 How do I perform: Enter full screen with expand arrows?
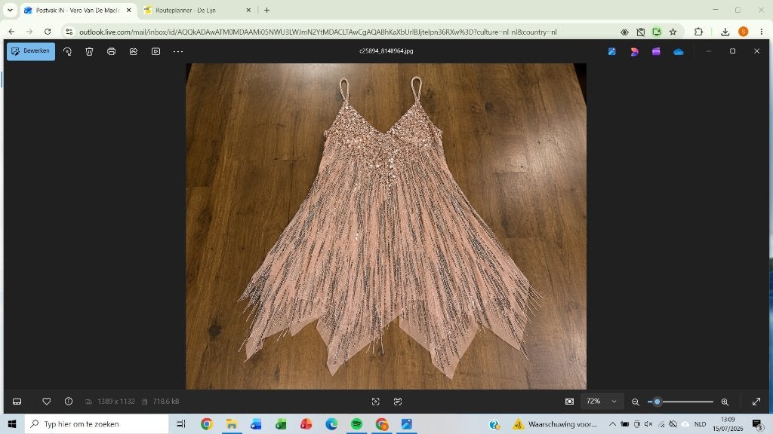[x=756, y=402]
